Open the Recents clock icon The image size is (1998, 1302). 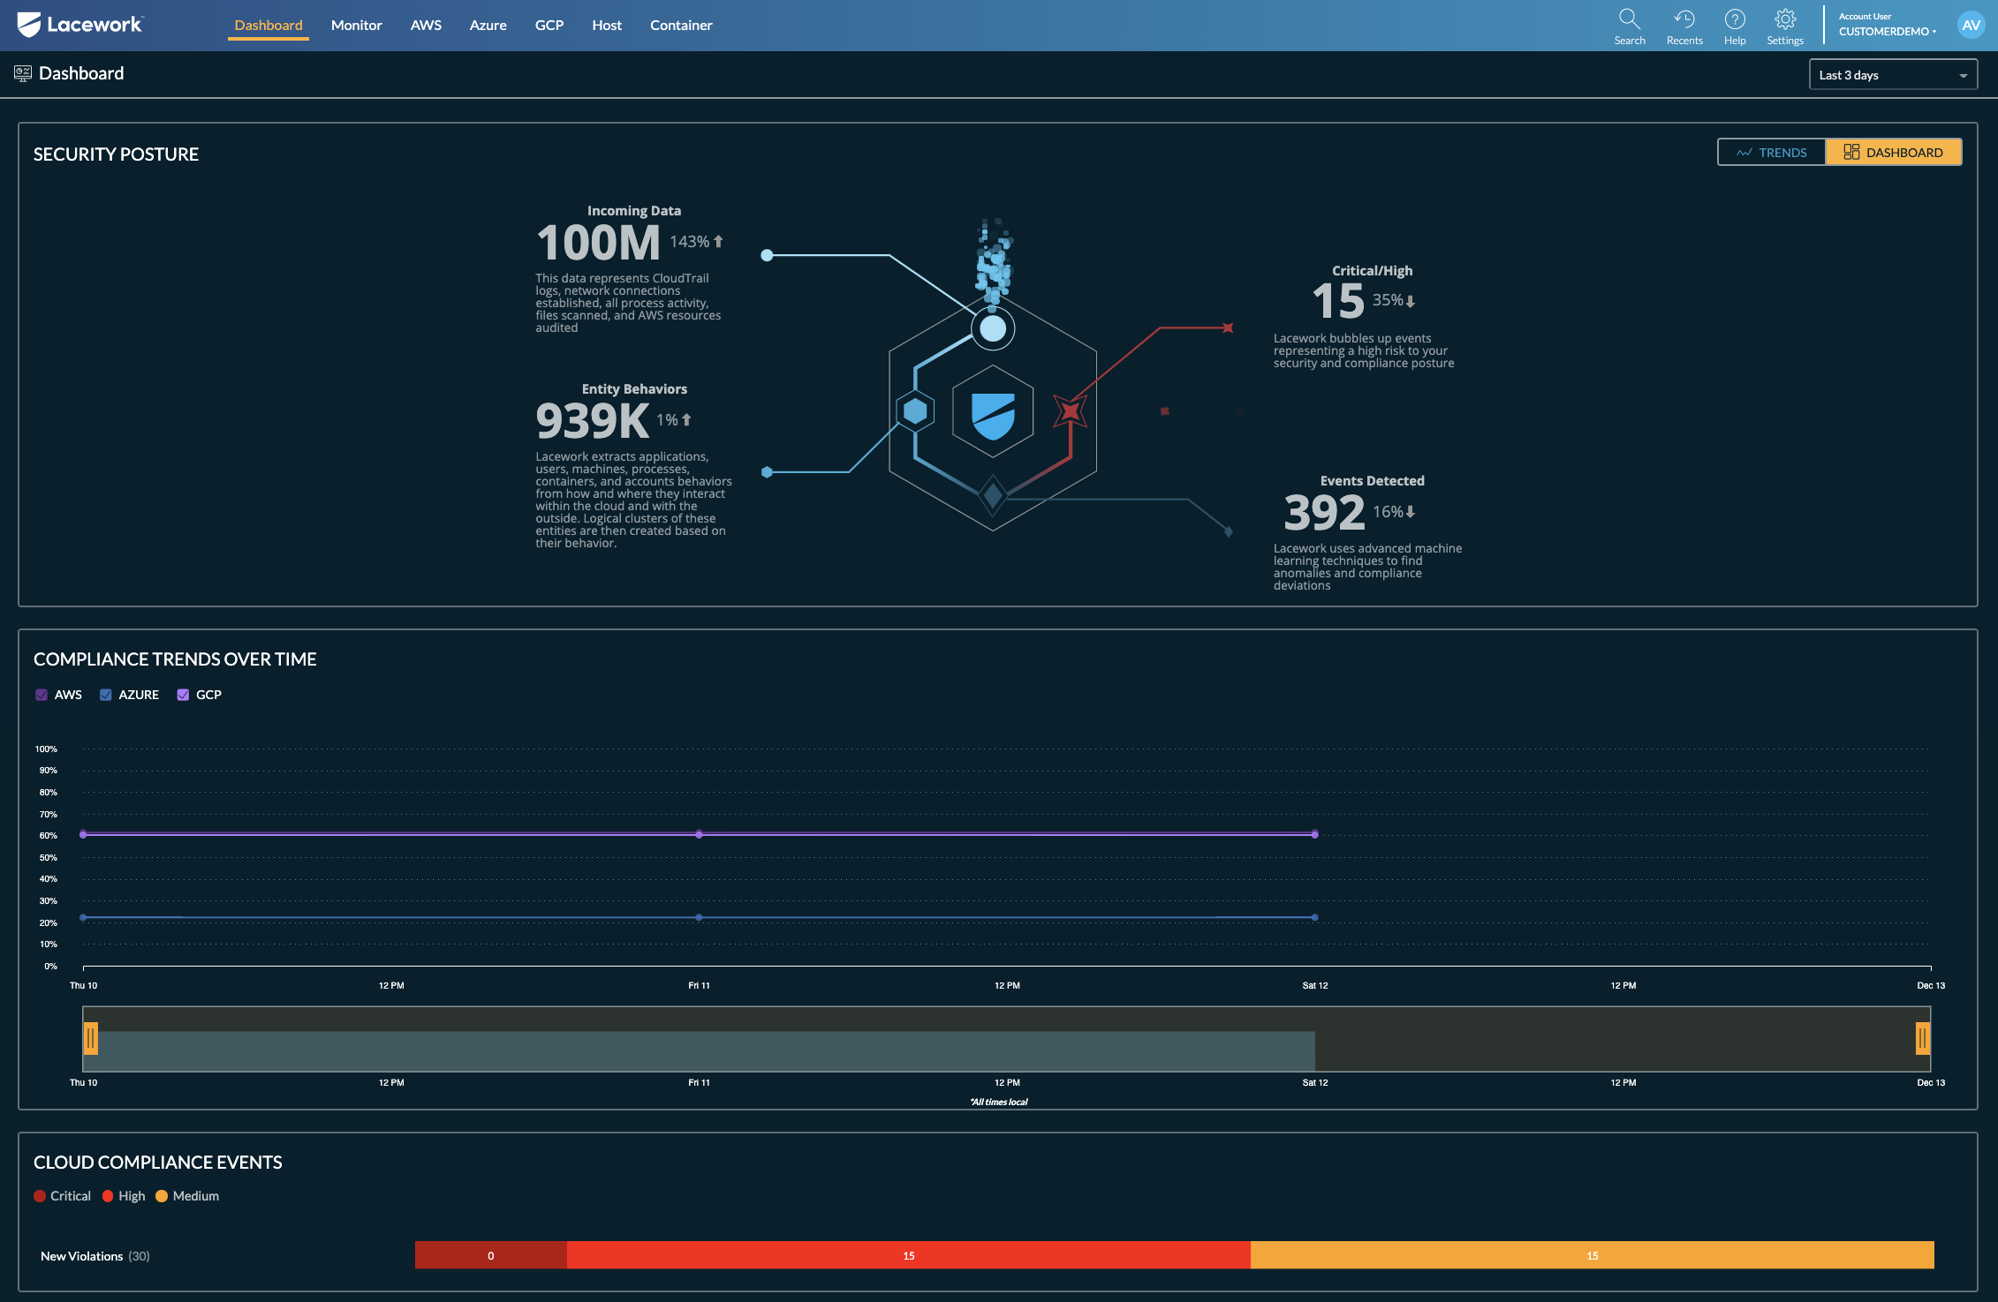(x=1684, y=19)
